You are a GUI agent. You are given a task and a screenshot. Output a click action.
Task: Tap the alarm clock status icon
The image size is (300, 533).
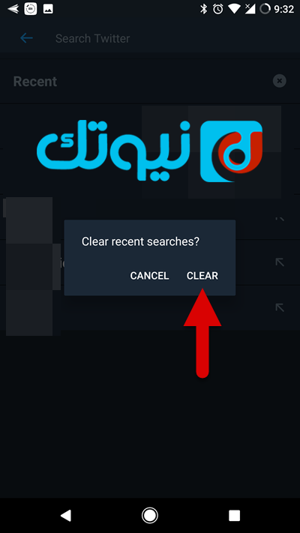pos(218,9)
